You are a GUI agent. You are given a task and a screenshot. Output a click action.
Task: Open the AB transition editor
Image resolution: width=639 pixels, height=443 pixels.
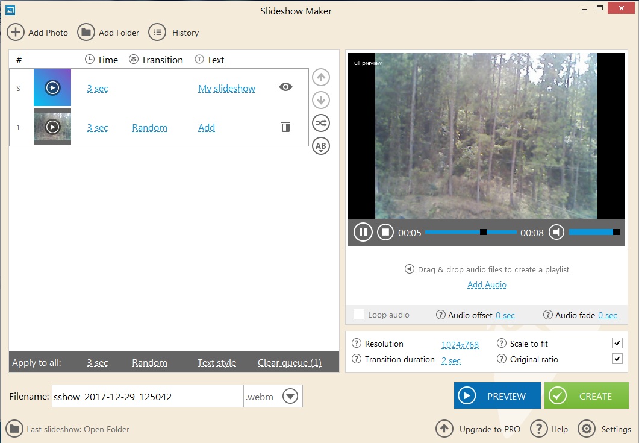[320, 146]
